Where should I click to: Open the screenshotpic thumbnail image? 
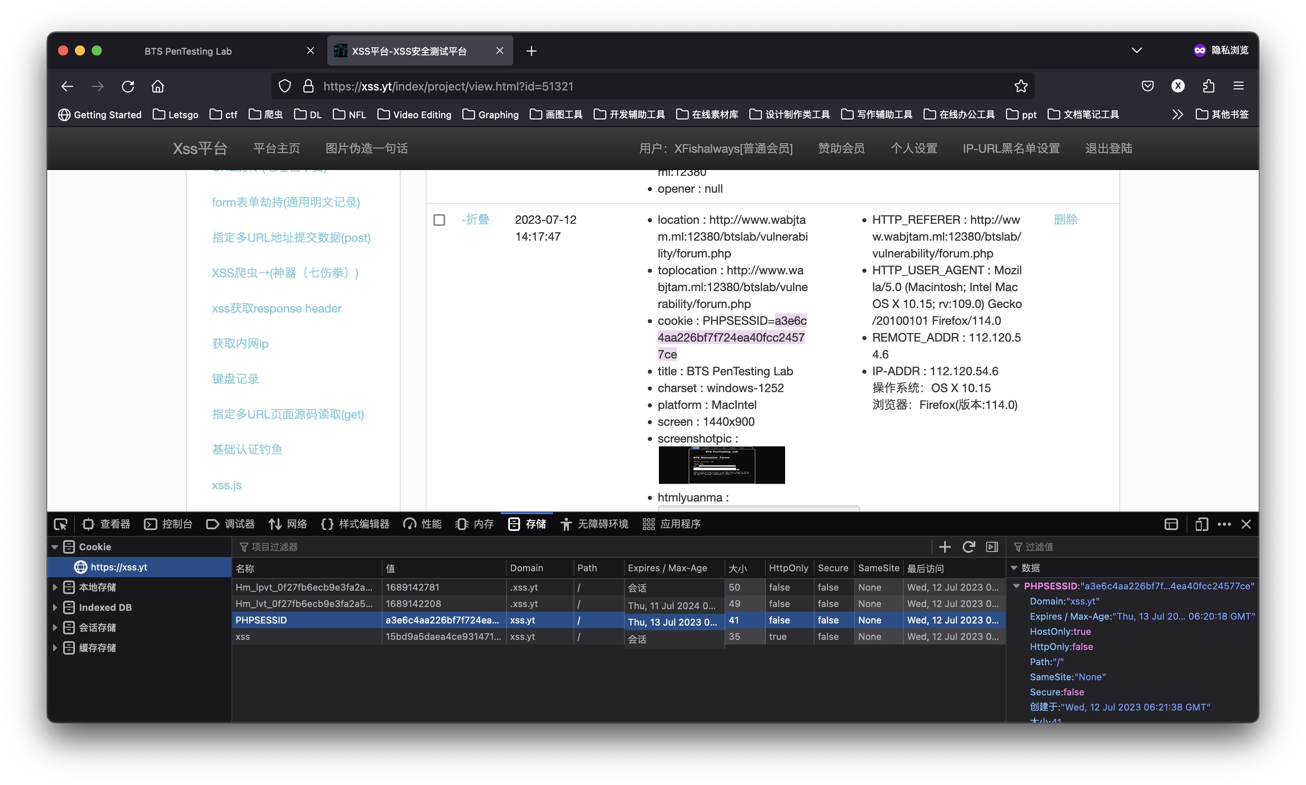coord(721,464)
